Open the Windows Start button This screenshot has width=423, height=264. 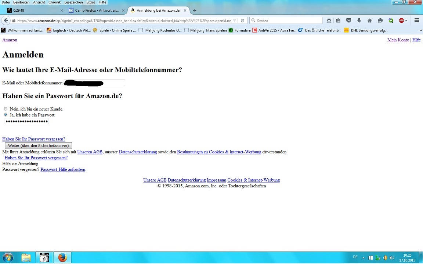pyautogui.click(x=7, y=258)
